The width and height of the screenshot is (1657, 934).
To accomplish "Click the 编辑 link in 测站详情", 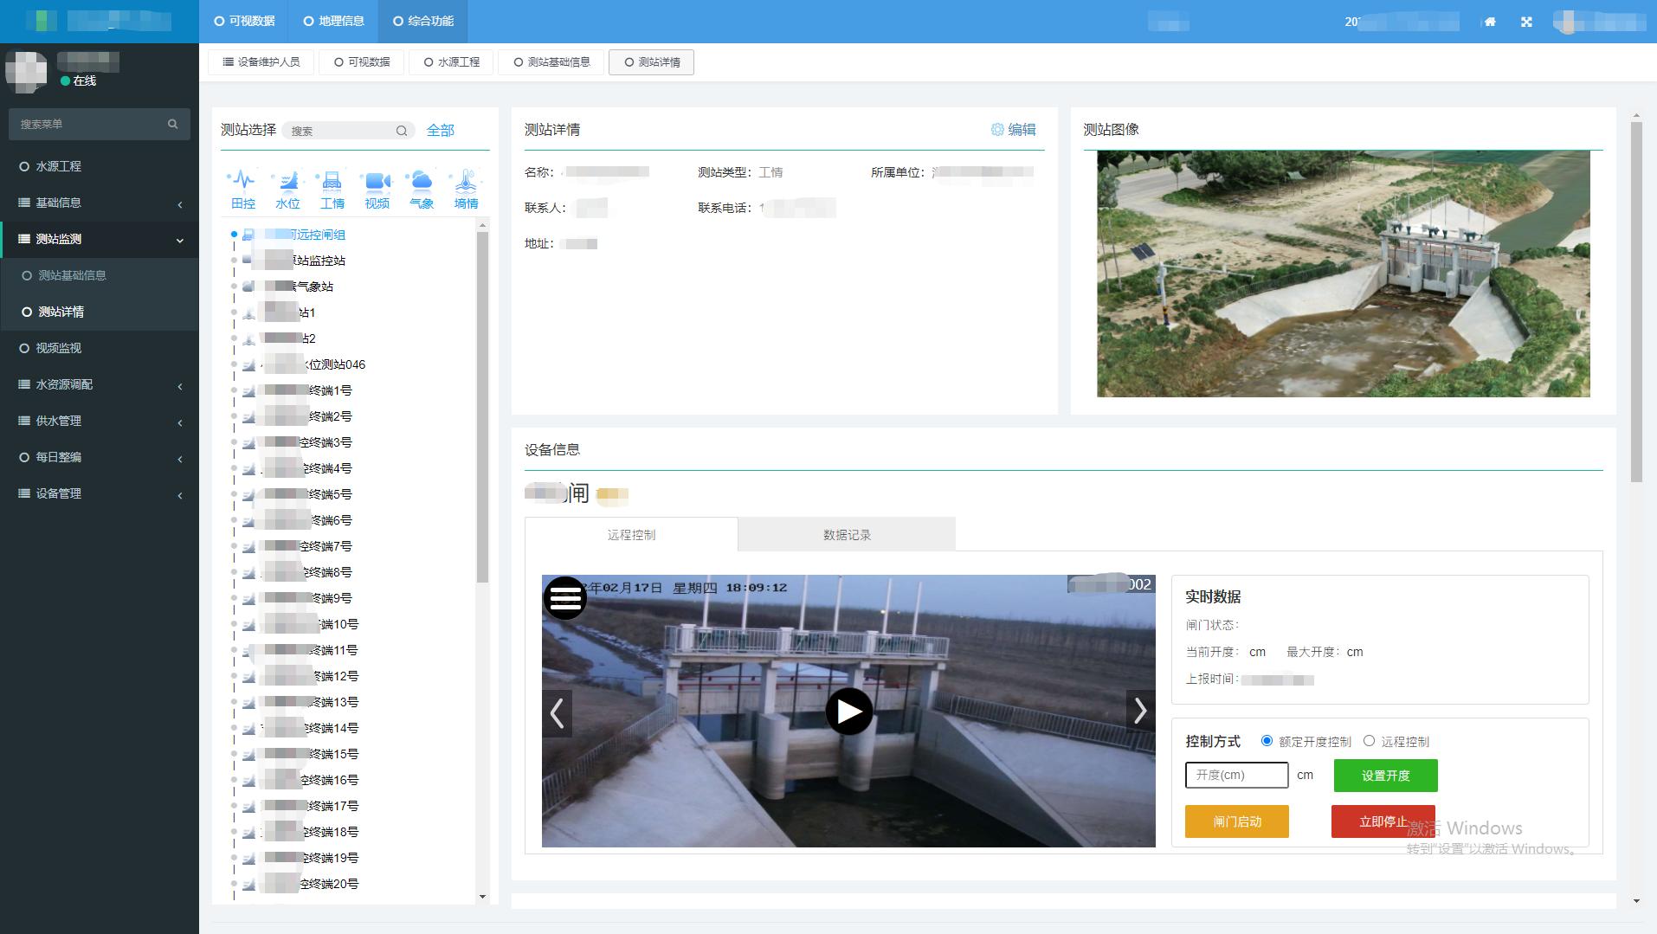I will 1022,129.
